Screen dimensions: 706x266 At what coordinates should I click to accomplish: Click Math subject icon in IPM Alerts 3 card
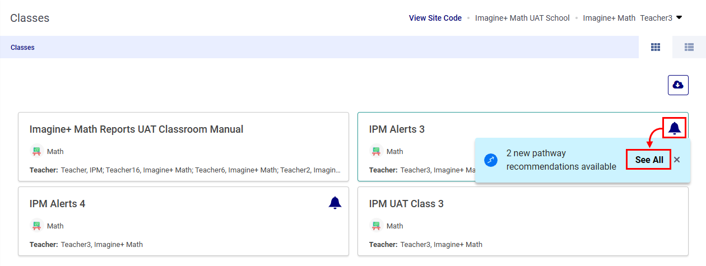coord(376,151)
